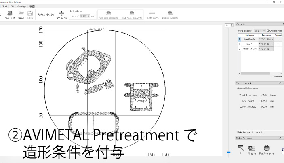Click the Support column header
This screenshot has height=163, width=284.
tap(278, 35)
